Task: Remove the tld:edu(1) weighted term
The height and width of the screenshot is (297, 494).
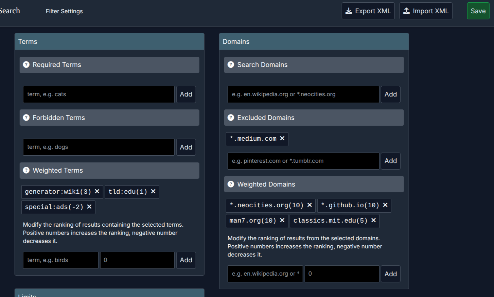Action: (x=153, y=191)
